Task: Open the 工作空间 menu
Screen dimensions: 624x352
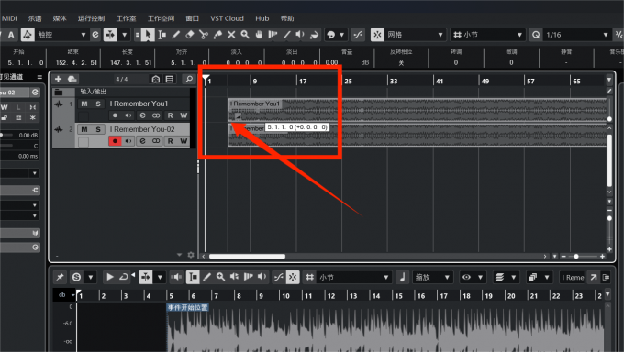Action: [162, 18]
